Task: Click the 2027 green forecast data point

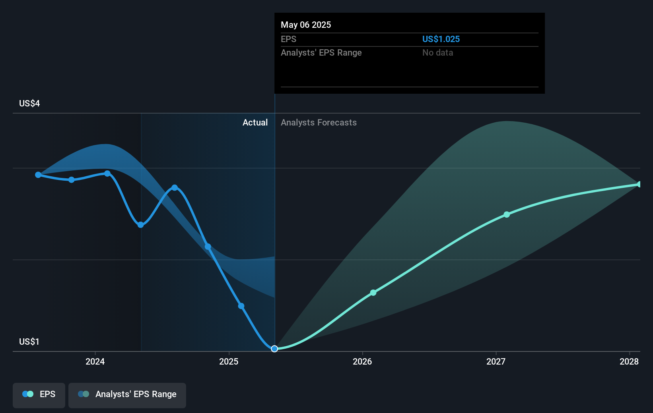Action: [507, 214]
